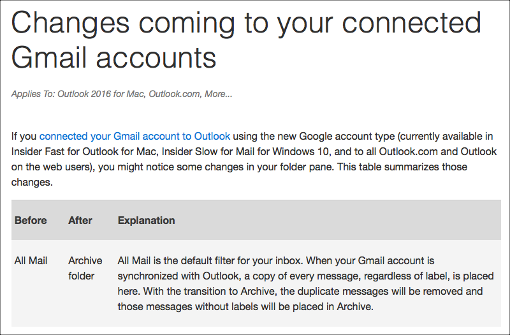Select the All Mail table cell
Screen dimensions: 510x335
click(30, 260)
